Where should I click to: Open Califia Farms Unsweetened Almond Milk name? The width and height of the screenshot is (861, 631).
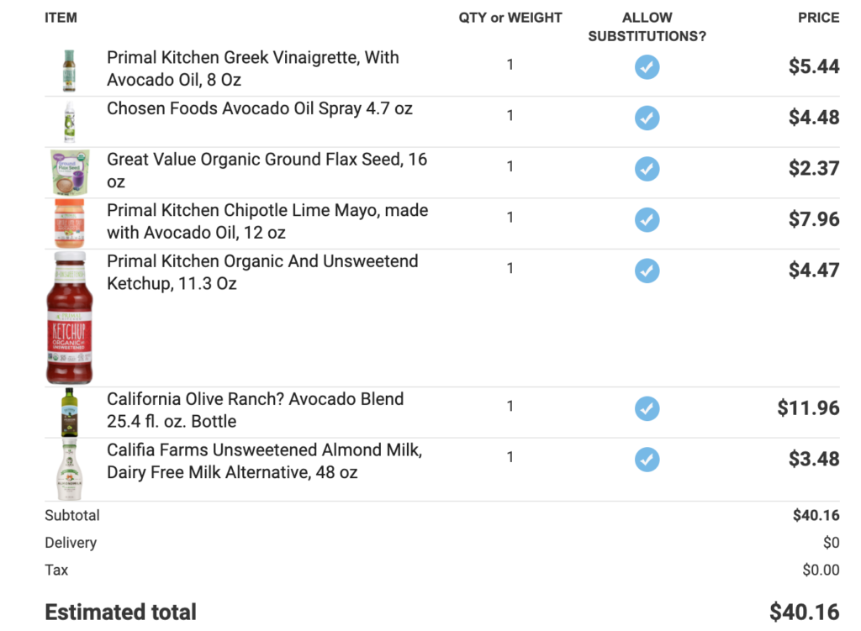click(265, 461)
